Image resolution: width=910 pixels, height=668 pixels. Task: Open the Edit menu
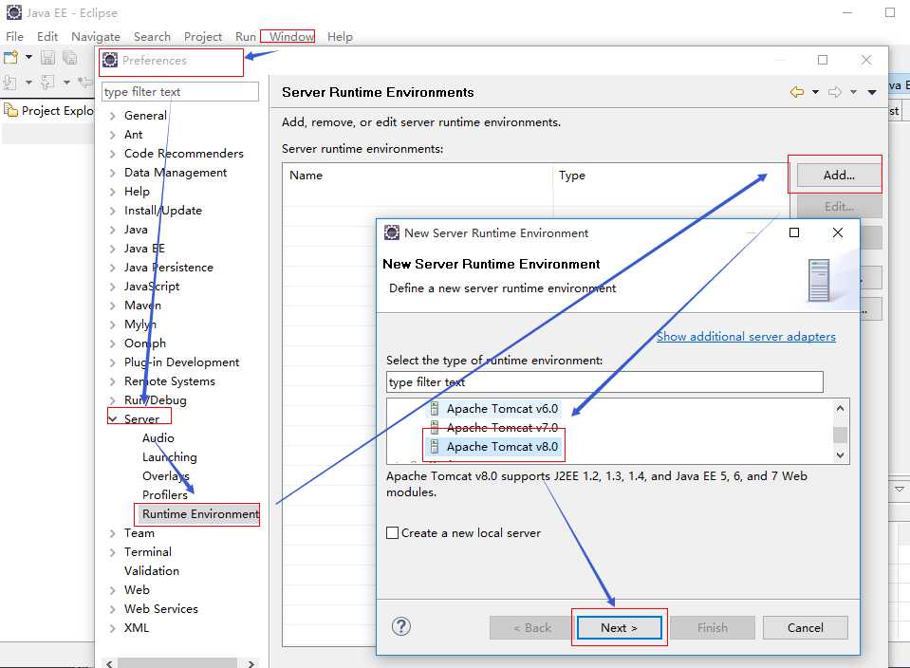point(47,37)
